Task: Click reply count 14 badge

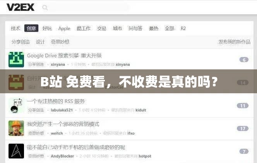Action: (243, 83)
